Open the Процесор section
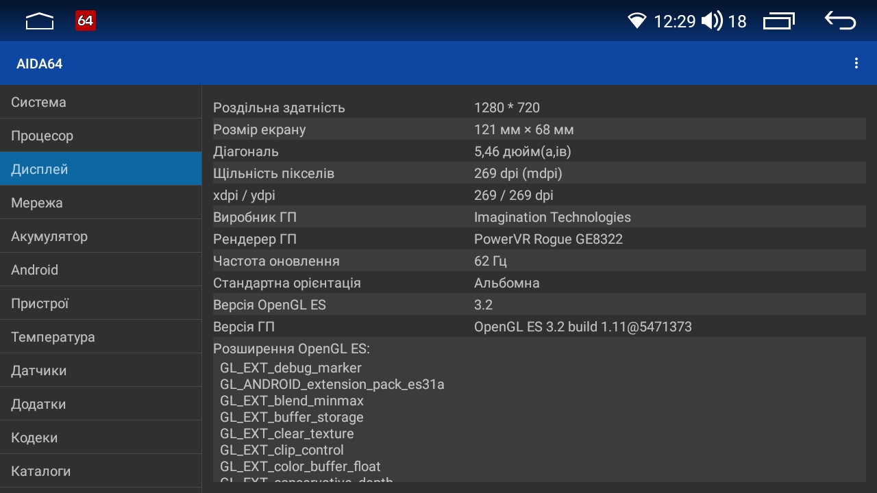 (101, 136)
